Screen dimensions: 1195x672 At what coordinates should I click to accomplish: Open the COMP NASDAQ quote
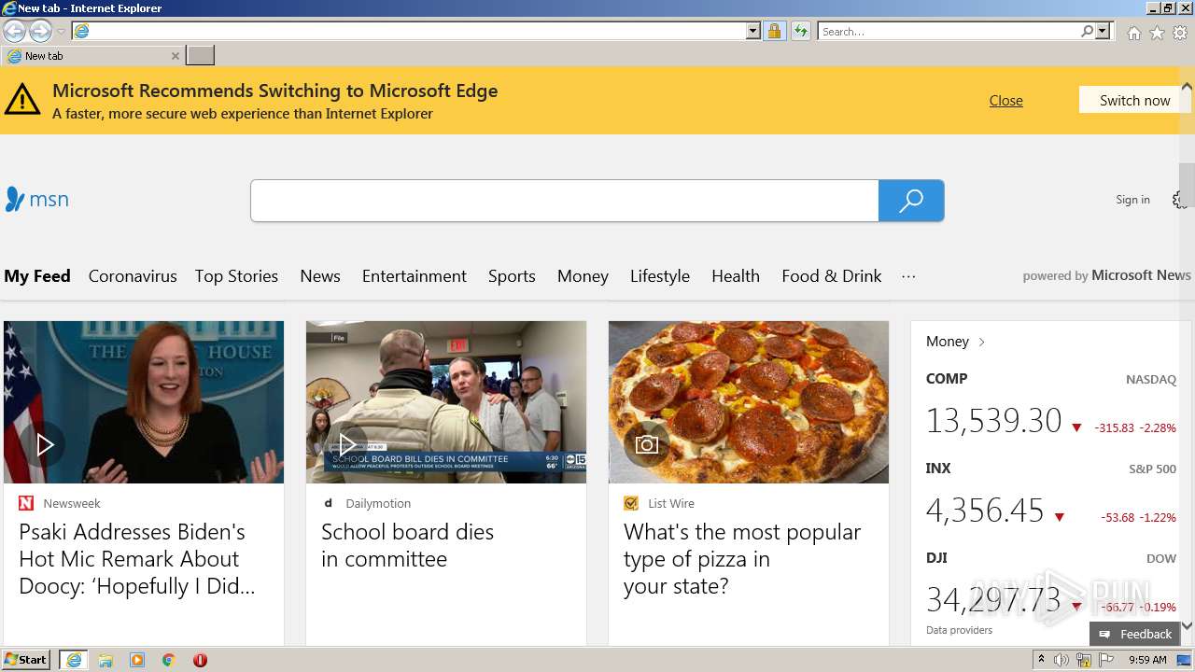click(1050, 407)
